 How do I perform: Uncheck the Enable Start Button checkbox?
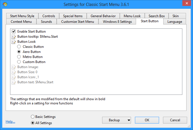tap(14, 32)
